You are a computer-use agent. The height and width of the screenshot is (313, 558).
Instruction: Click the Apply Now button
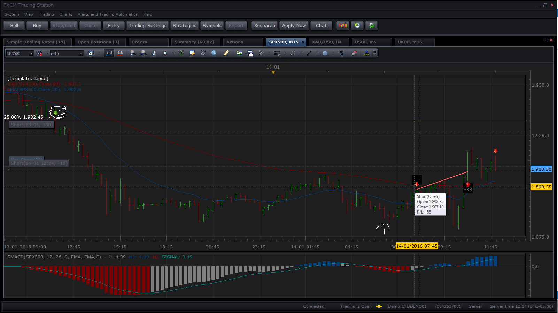coord(294,25)
